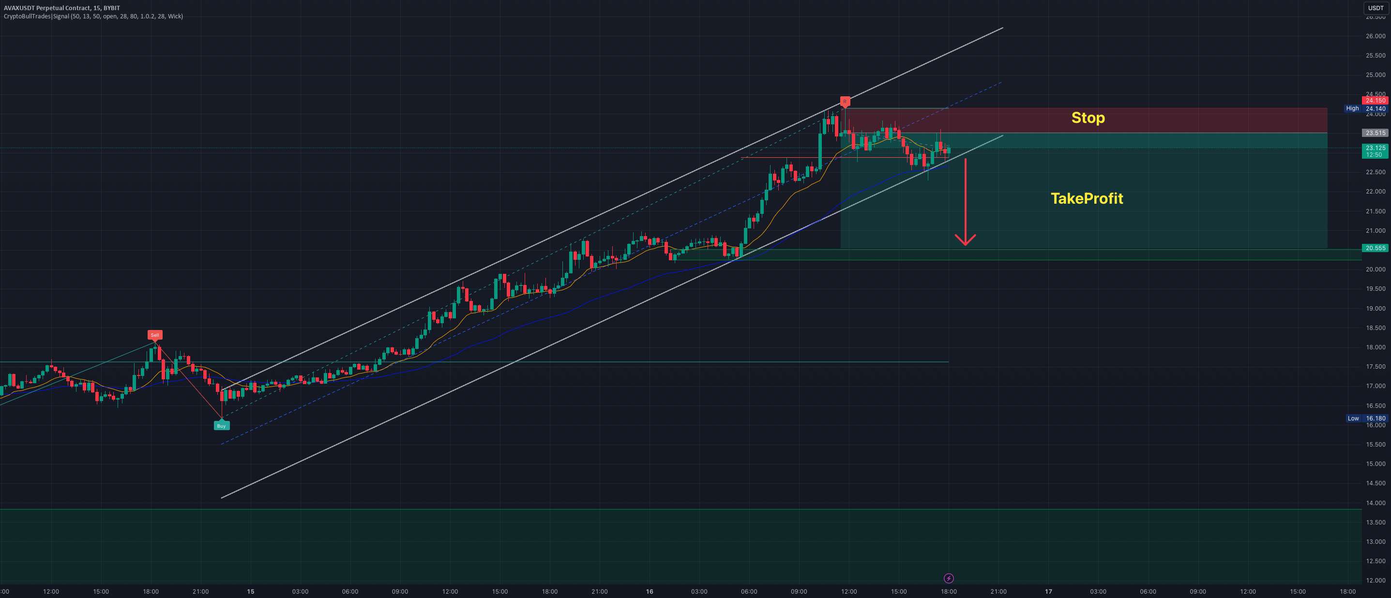Select the yellow Stop text label

[1088, 118]
